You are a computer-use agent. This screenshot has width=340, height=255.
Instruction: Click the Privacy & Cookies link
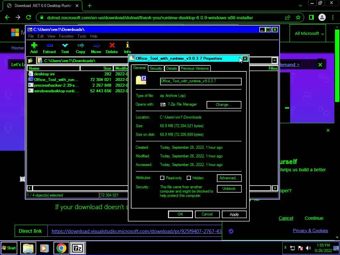click(310, 230)
